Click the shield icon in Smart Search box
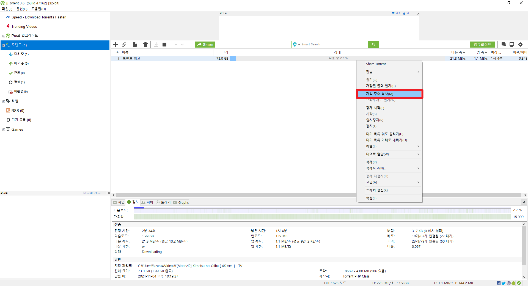Image resolution: width=528 pixels, height=286 pixels. tap(295, 45)
